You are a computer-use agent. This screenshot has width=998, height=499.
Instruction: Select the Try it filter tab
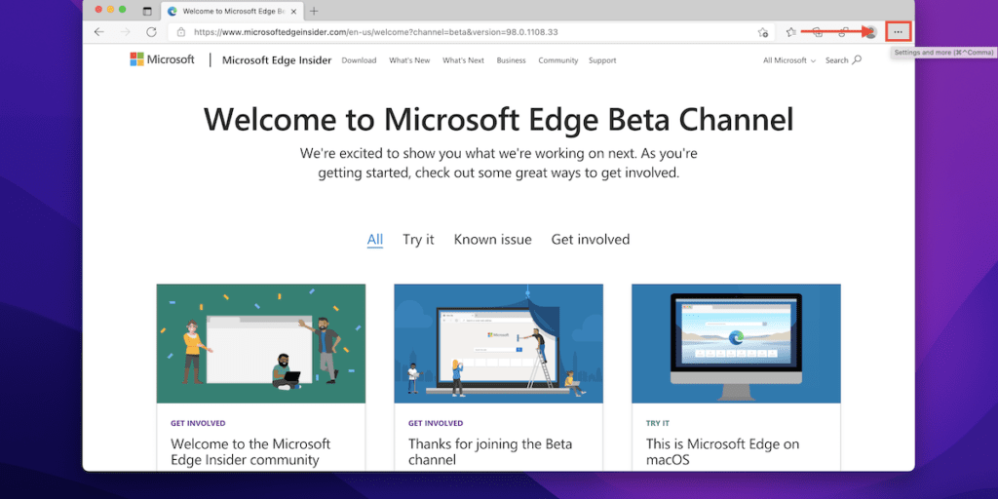point(418,240)
